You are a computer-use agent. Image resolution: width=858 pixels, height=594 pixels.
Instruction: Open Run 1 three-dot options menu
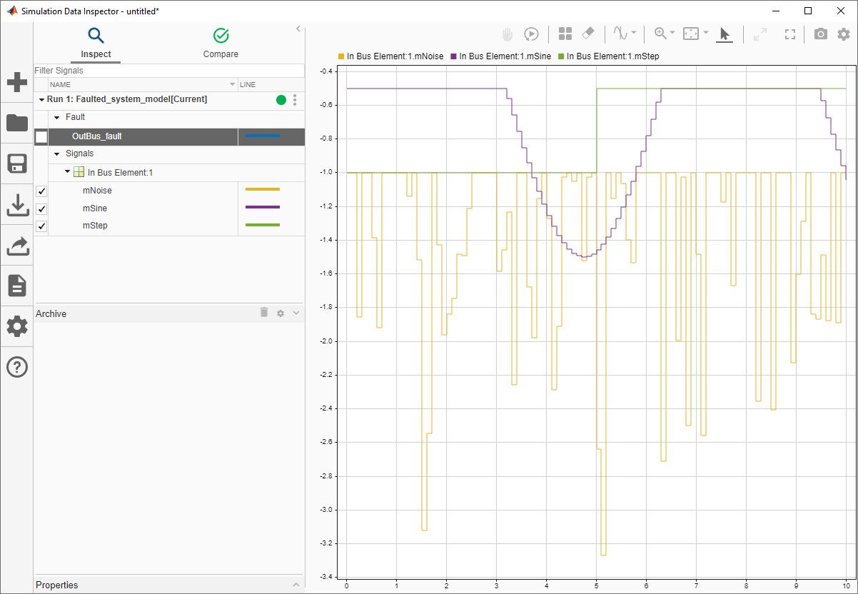295,100
